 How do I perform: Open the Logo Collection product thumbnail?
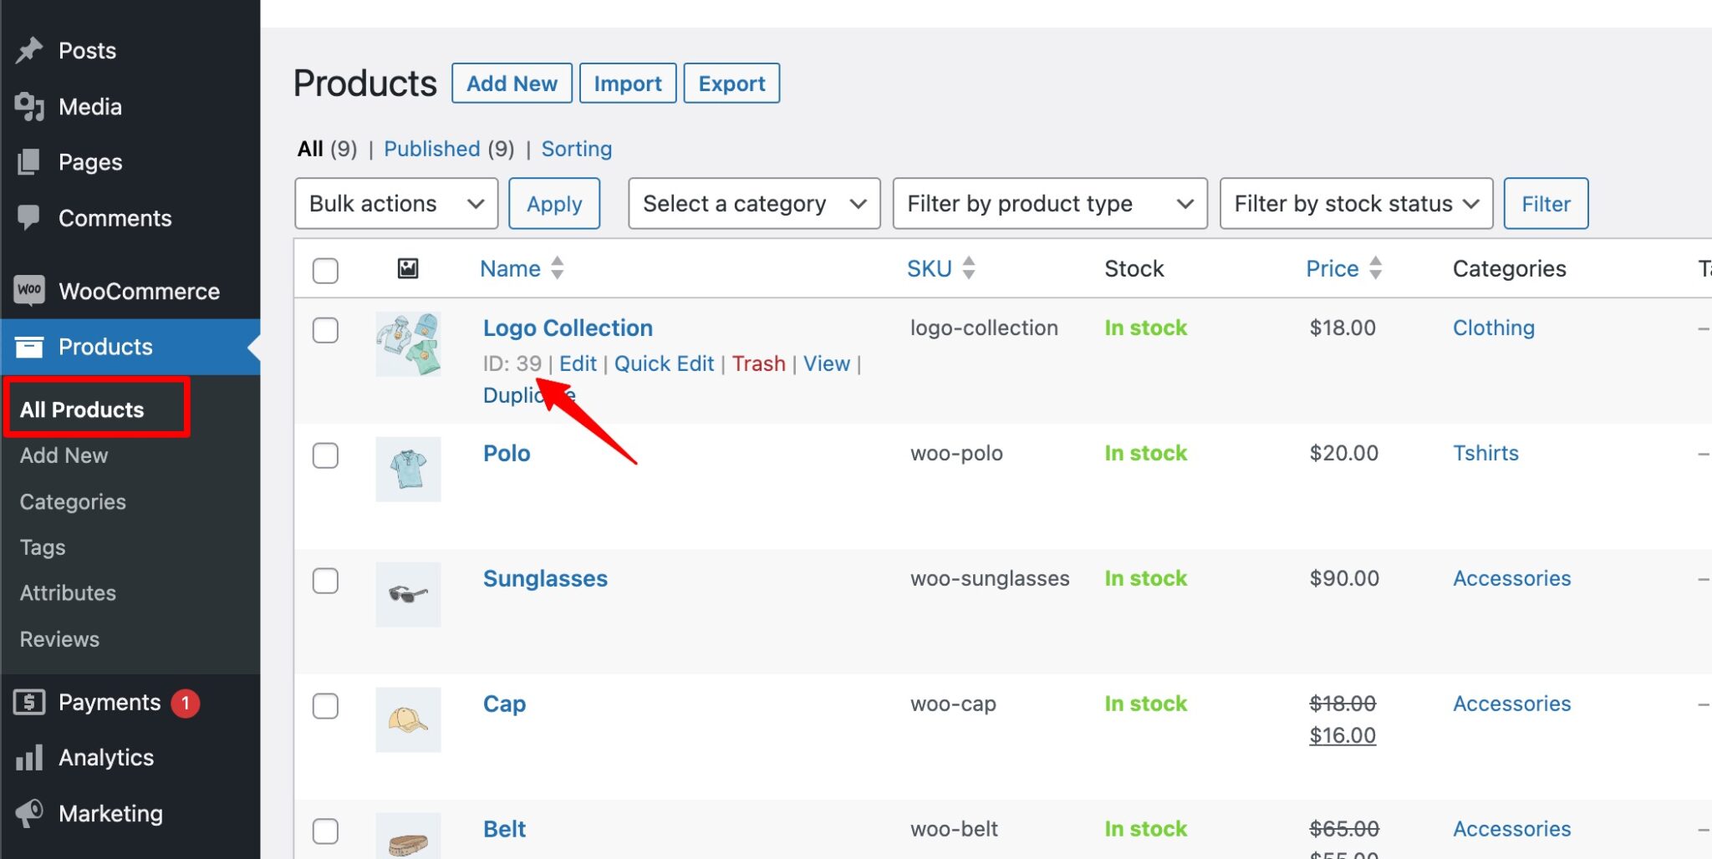coord(408,343)
